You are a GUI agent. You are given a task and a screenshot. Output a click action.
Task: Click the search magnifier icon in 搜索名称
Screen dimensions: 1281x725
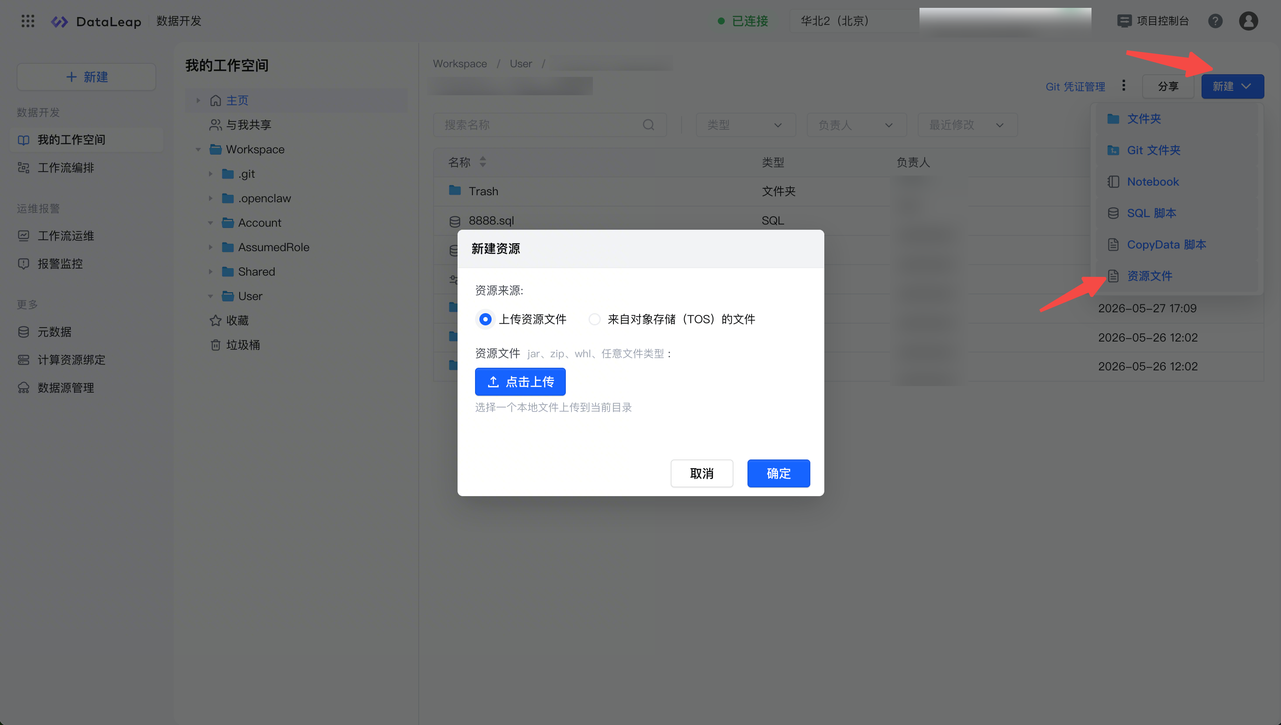[648, 124]
